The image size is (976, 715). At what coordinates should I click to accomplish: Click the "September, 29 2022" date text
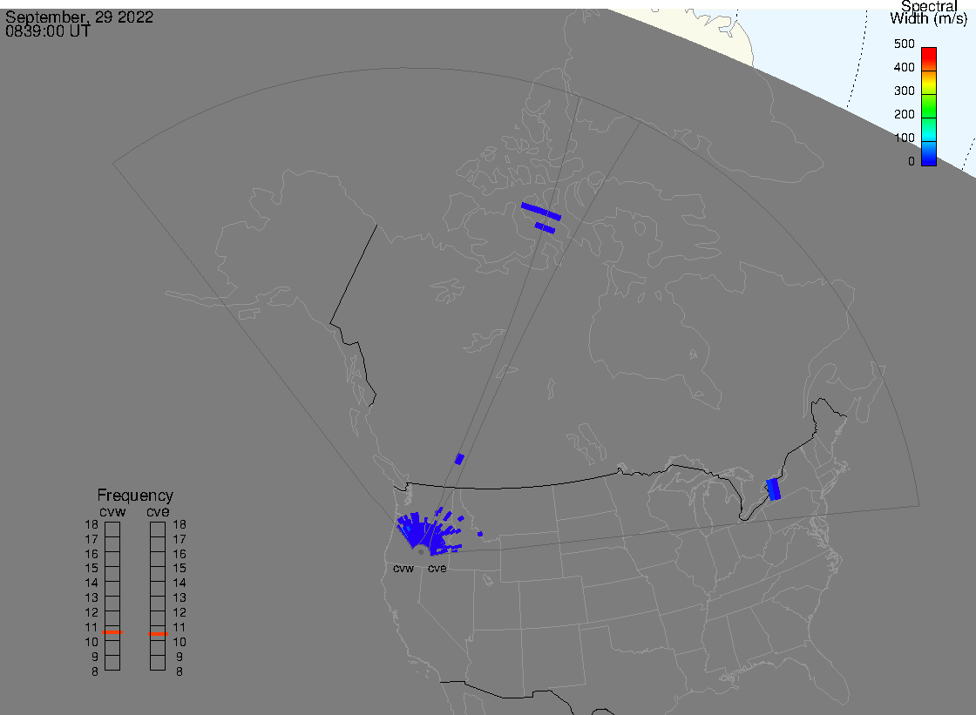79,17
